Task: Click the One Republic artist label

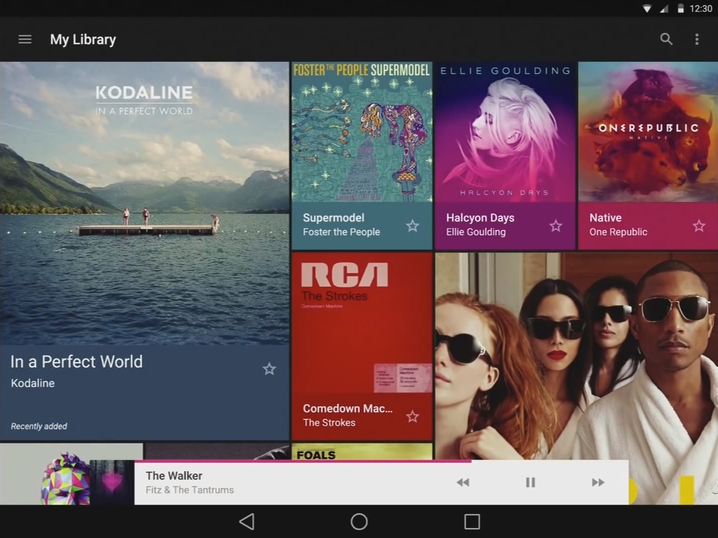Action: [618, 232]
